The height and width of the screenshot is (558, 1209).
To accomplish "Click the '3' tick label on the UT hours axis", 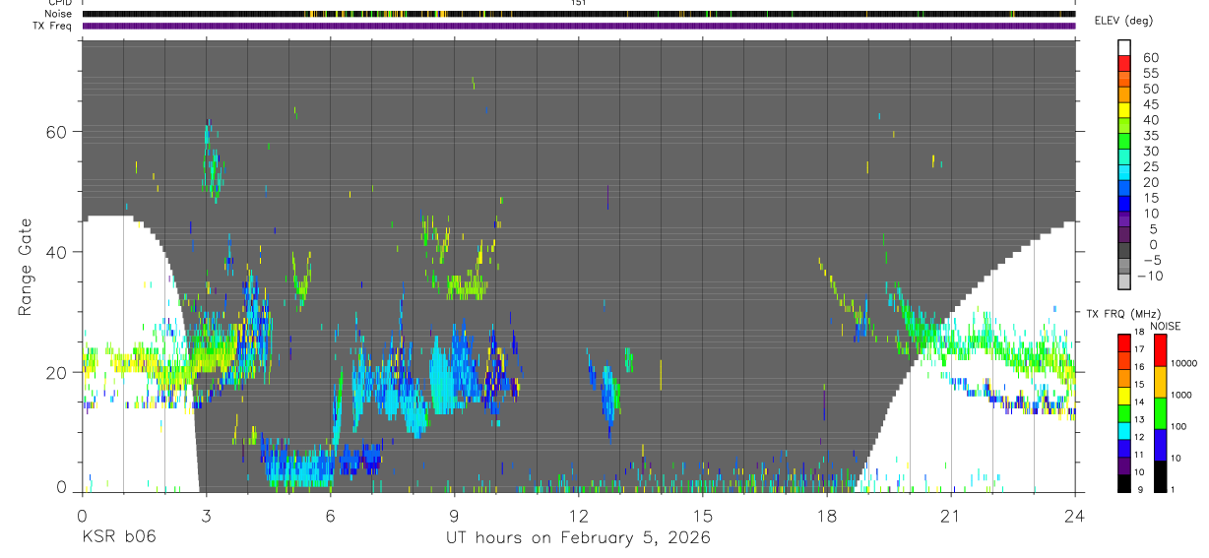I will (206, 515).
